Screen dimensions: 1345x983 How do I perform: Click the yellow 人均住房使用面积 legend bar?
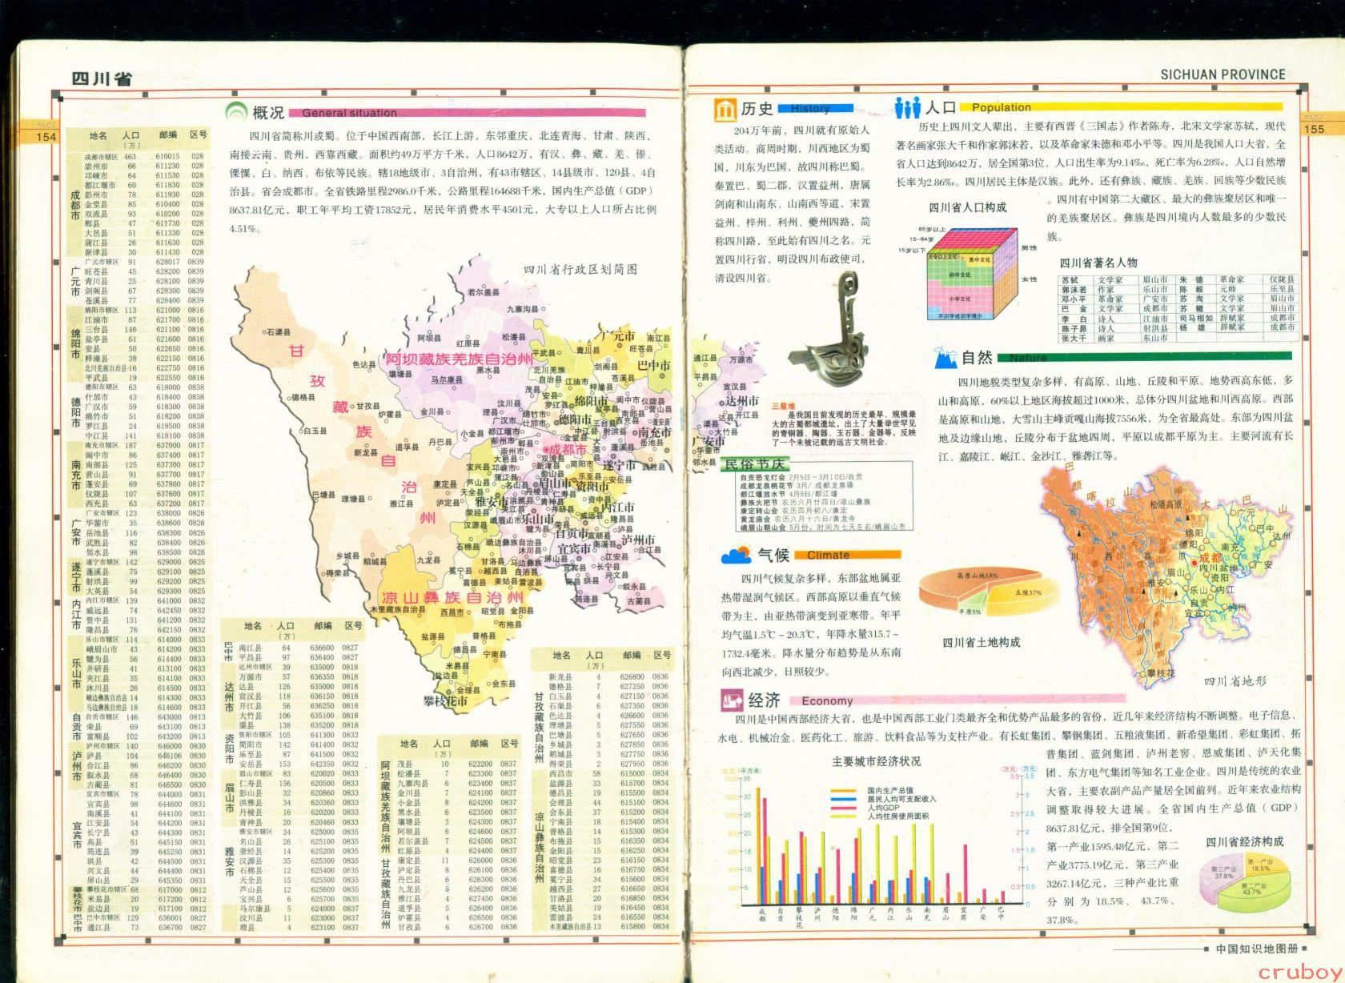click(x=842, y=815)
